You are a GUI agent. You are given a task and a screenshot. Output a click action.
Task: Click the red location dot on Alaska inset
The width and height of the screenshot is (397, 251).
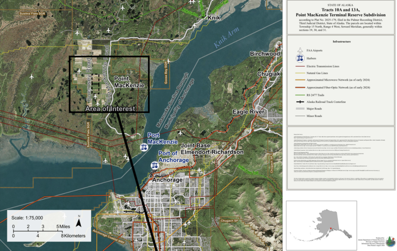pos(331,229)
